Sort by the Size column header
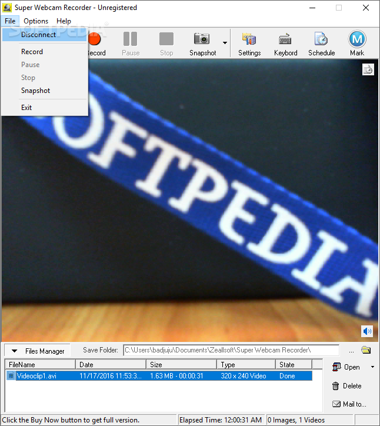Viewport: 380px width, 426px height. [181, 364]
